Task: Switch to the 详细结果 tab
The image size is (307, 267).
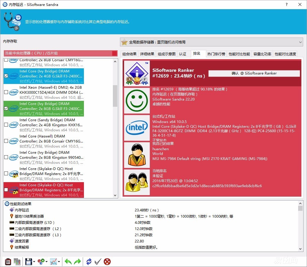Action: tap(147, 54)
